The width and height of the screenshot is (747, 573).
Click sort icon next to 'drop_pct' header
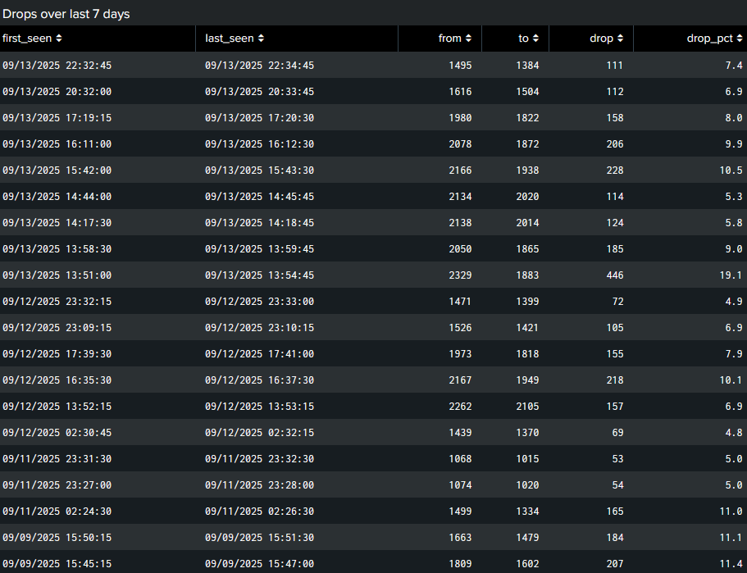(739, 39)
